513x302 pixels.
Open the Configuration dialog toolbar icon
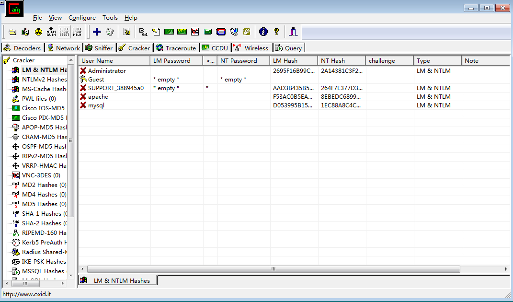click(x=127, y=32)
